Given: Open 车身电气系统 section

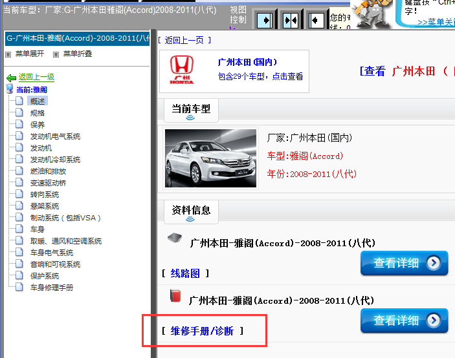Looking at the screenshot, I should 52,253.
